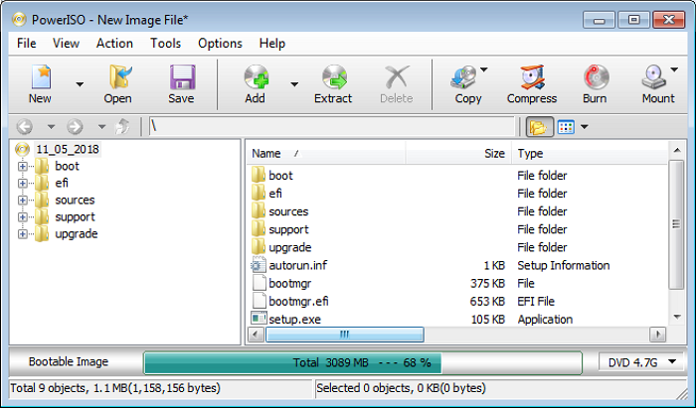
Task: Click the Compress toolbar icon
Action: coord(532,77)
